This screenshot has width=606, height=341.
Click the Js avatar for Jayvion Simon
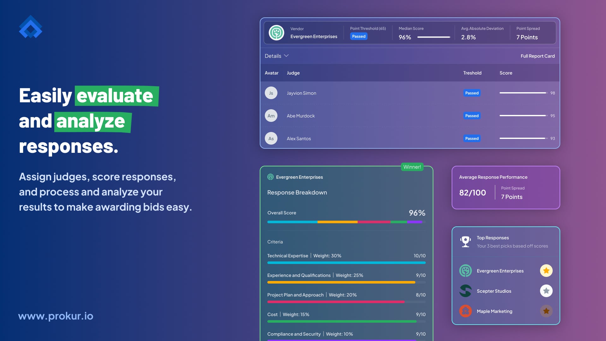(x=271, y=93)
